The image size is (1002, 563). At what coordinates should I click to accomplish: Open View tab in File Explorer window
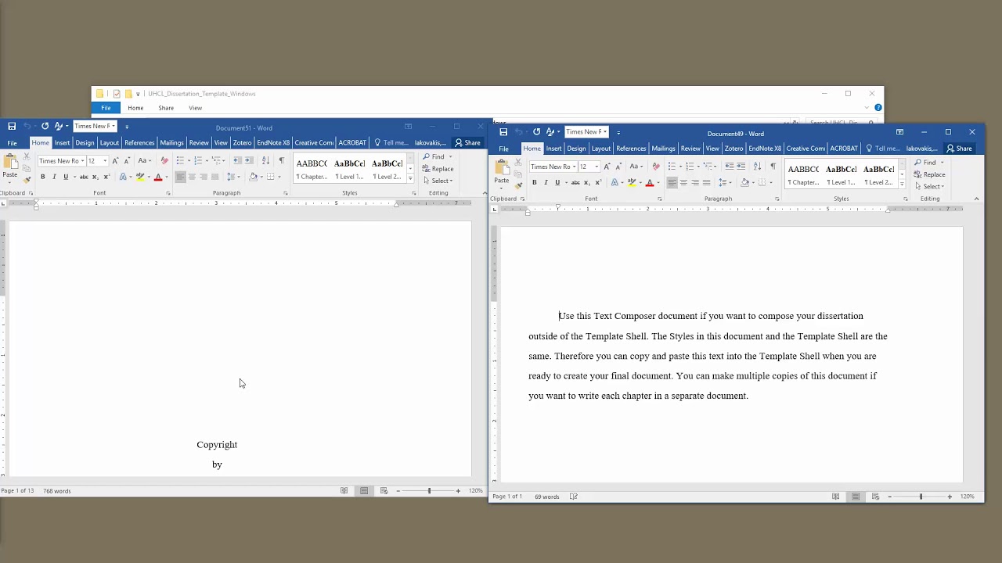[195, 108]
